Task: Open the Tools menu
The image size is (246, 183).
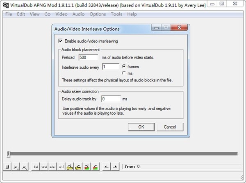Action: click(116, 14)
